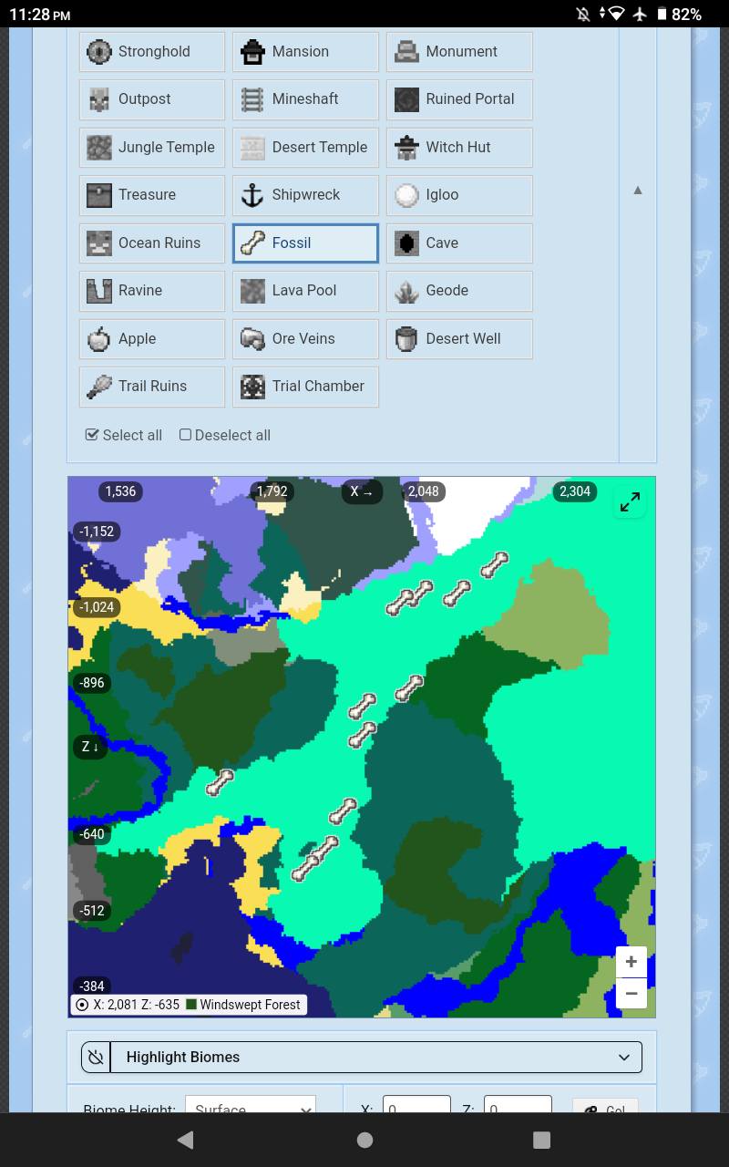Click the Windswept Forest biome label
729x1167 pixels.
(x=250, y=1005)
